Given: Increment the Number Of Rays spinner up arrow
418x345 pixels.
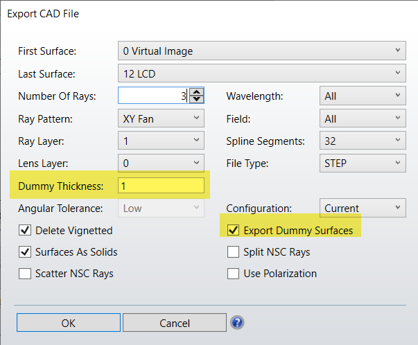Looking at the screenshot, I should 197,92.
